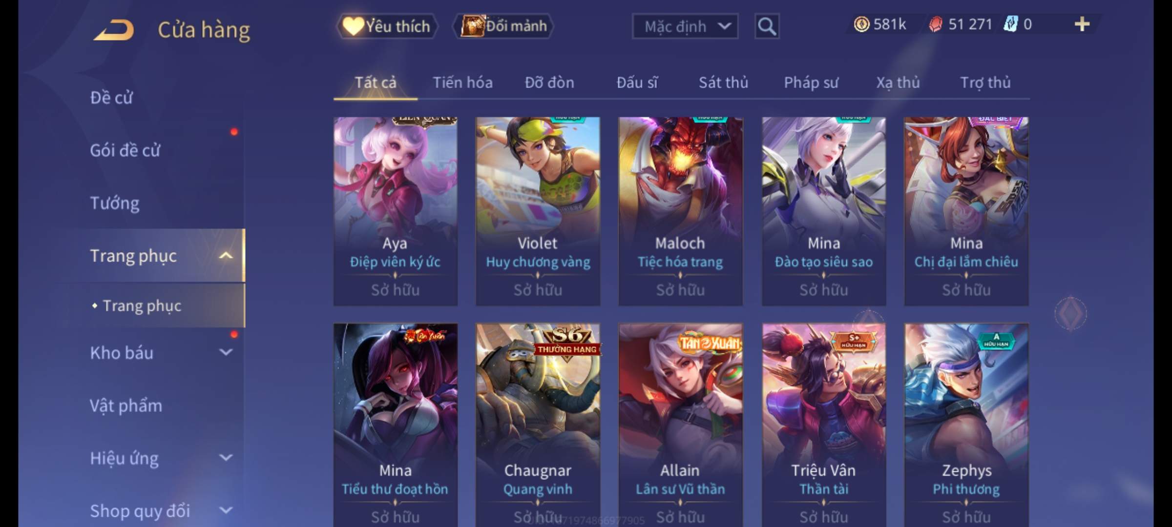Tap the plus icon to add currency
Viewport: 1172px width, 527px height.
pos(1082,24)
